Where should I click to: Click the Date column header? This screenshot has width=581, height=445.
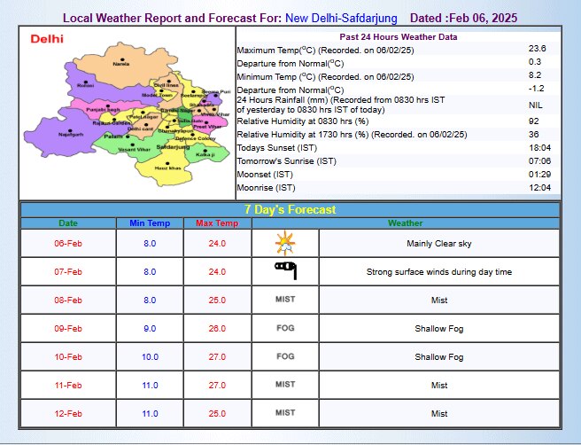[x=68, y=223]
